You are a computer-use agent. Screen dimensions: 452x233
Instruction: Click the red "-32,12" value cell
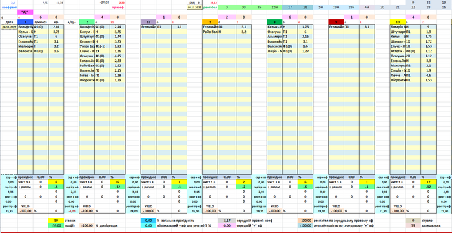210,3
